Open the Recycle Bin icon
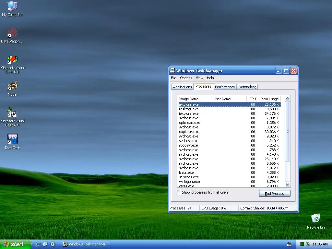Screen dimensions: 332x249 (x=315, y=221)
